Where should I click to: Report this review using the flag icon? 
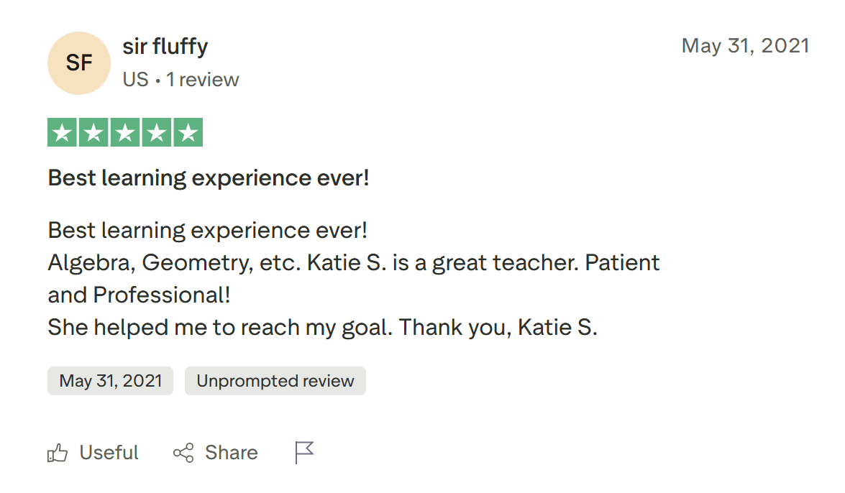click(x=304, y=451)
